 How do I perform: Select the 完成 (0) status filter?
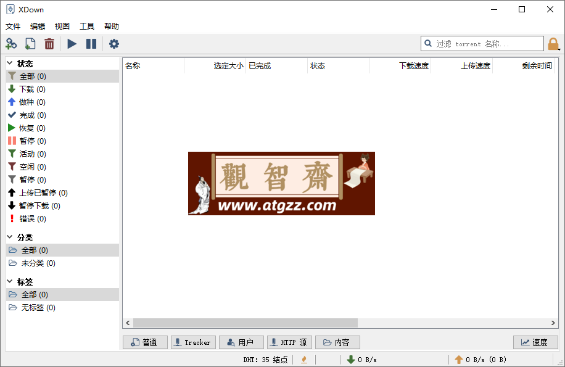click(x=63, y=115)
